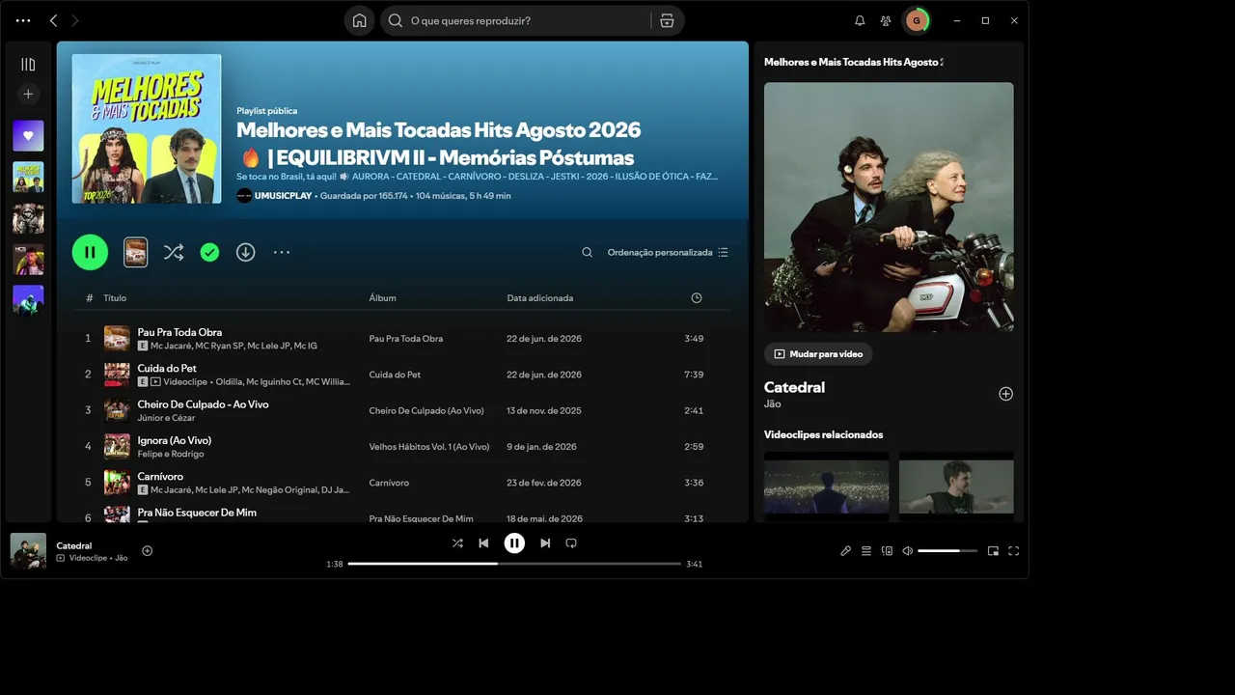Open artist Jão in right panel
Screen dimensions: 1235x695
pos(772,403)
